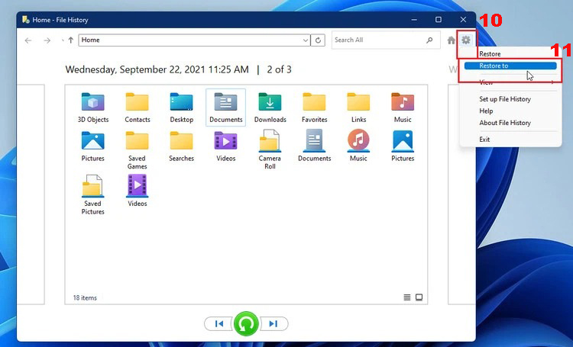
Task: Switch to large icons view layout
Action: [419, 297]
